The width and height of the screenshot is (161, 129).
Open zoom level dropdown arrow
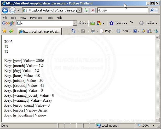153,126
